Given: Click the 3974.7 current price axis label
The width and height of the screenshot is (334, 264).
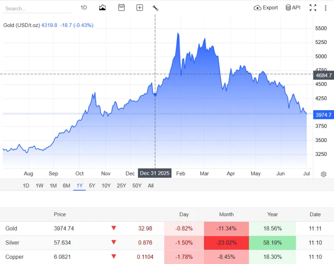Looking at the screenshot, I should 324,115.
